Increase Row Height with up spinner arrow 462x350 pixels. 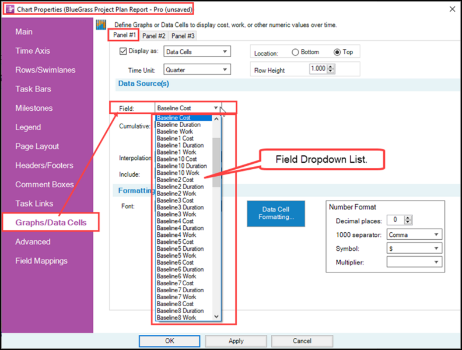point(331,66)
